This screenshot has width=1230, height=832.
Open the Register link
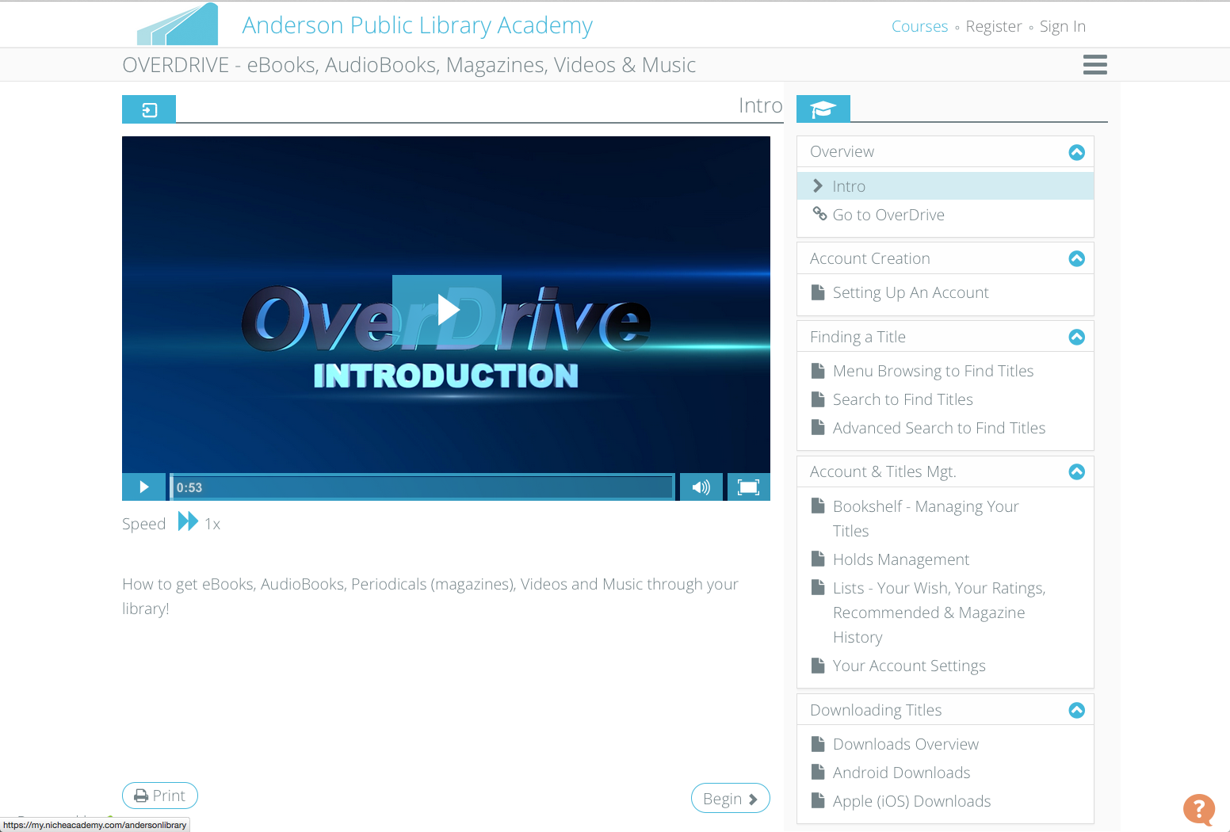993,26
